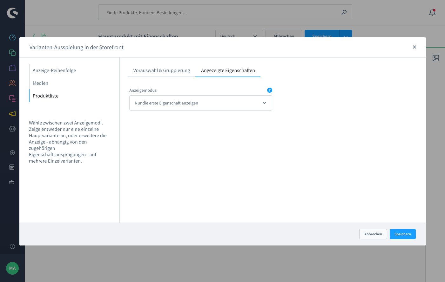Open the Settings gear icon in sidebar

(12, 129)
